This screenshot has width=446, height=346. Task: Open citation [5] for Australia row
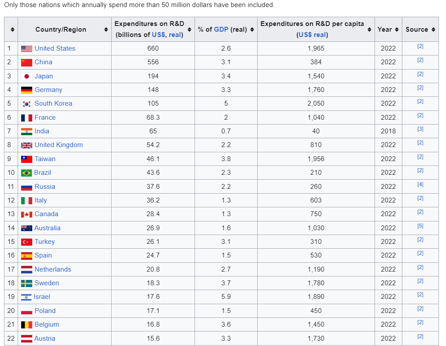coord(420,226)
